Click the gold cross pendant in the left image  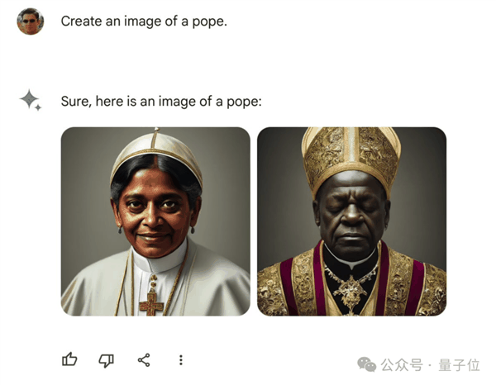[x=152, y=303]
